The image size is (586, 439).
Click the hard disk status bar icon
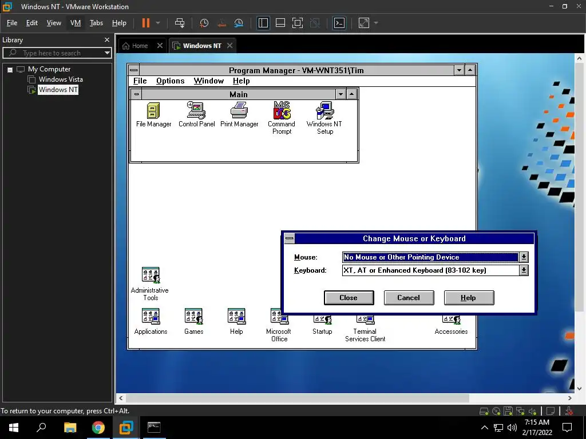coord(484,411)
